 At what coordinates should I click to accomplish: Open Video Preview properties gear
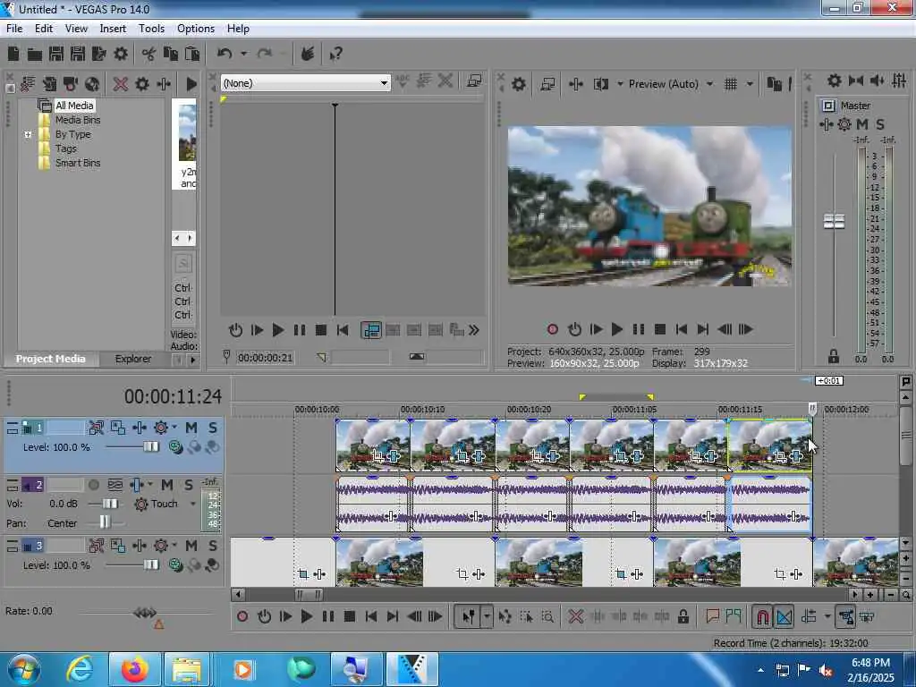[x=518, y=84]
